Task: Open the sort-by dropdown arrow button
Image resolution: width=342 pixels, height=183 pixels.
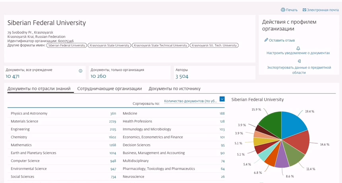Action: coord(222,99)
